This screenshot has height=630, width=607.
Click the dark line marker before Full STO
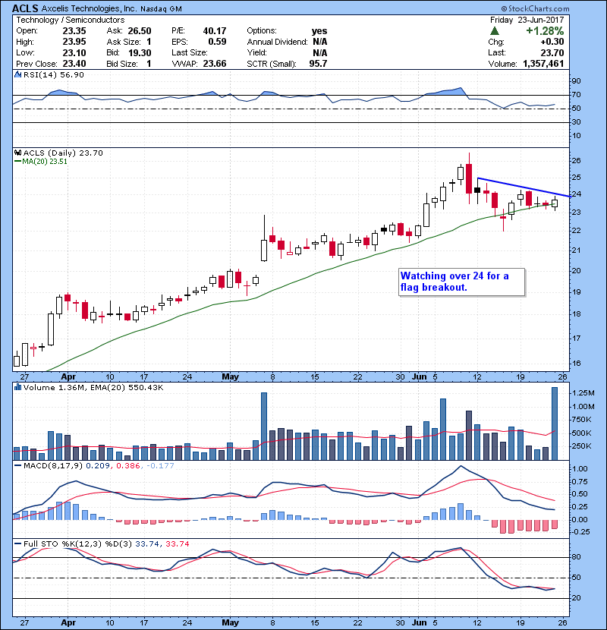(x=17, y=543)
